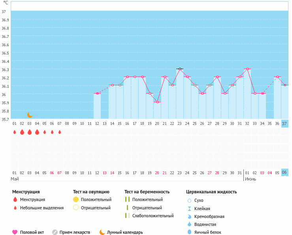Screen dimensions: 292x235
Task: Click the dry cervical fluid drop icon
Action: pyautogui.click(x=189, y=200)
